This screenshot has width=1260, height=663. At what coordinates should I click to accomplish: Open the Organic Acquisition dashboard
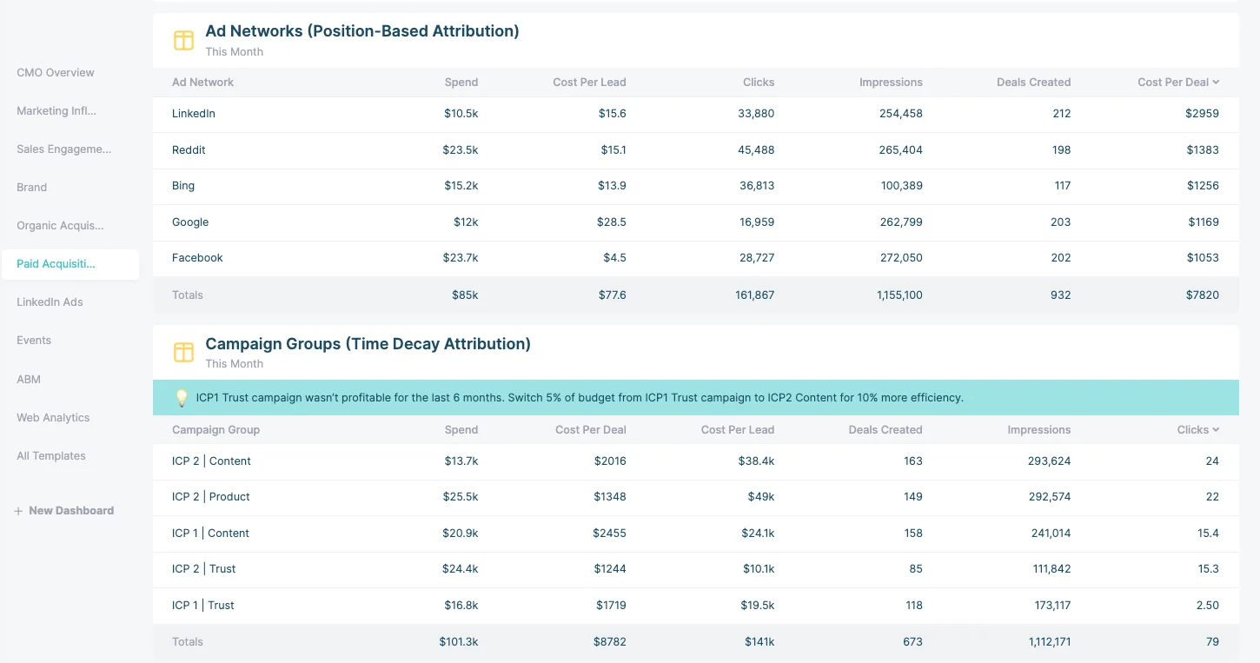pos(59,225)
